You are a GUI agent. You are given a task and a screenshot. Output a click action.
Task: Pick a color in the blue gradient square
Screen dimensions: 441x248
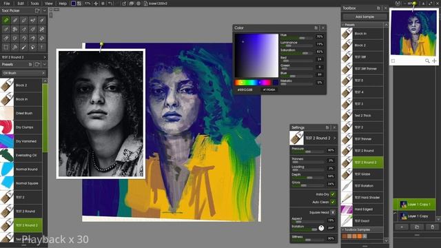(x=256, y=55)
